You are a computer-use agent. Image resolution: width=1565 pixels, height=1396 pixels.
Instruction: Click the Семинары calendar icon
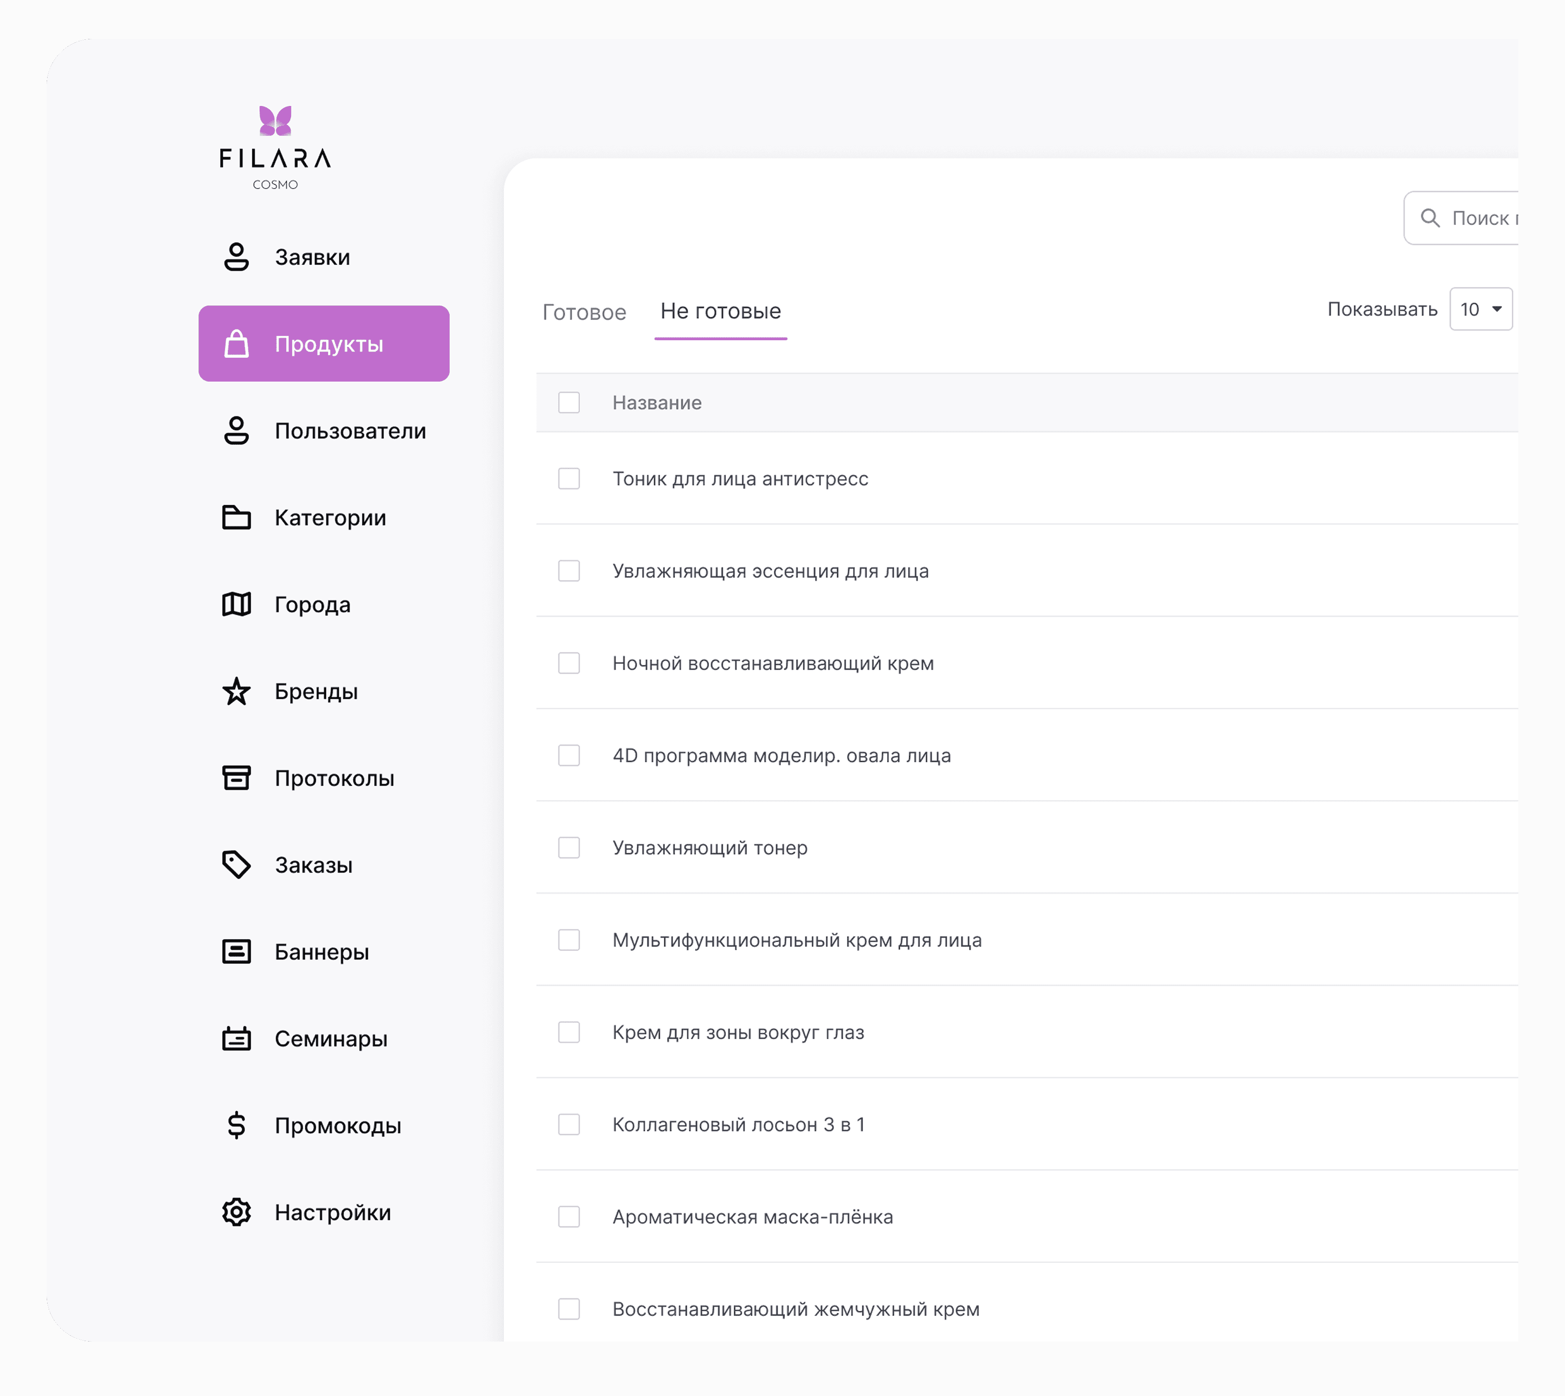tap(236, 1039)
